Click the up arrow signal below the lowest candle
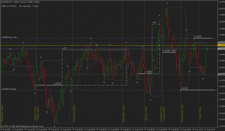The width and height of the screenshot is (225, 131). [x=54, y=126]
